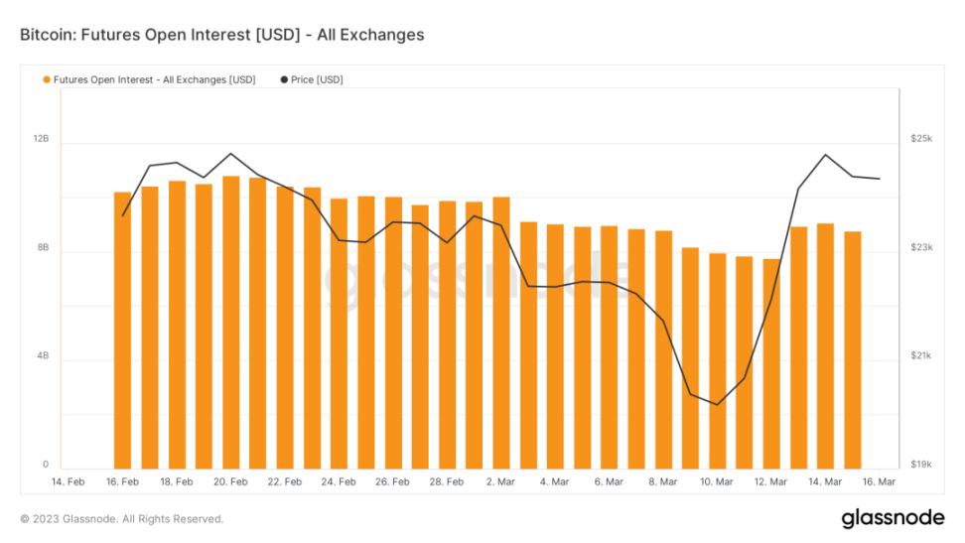Image resolution: width=965 pixels, height=543 pixels.
Task: Click the 12B label on left axis
Action: tap(41, 139)
